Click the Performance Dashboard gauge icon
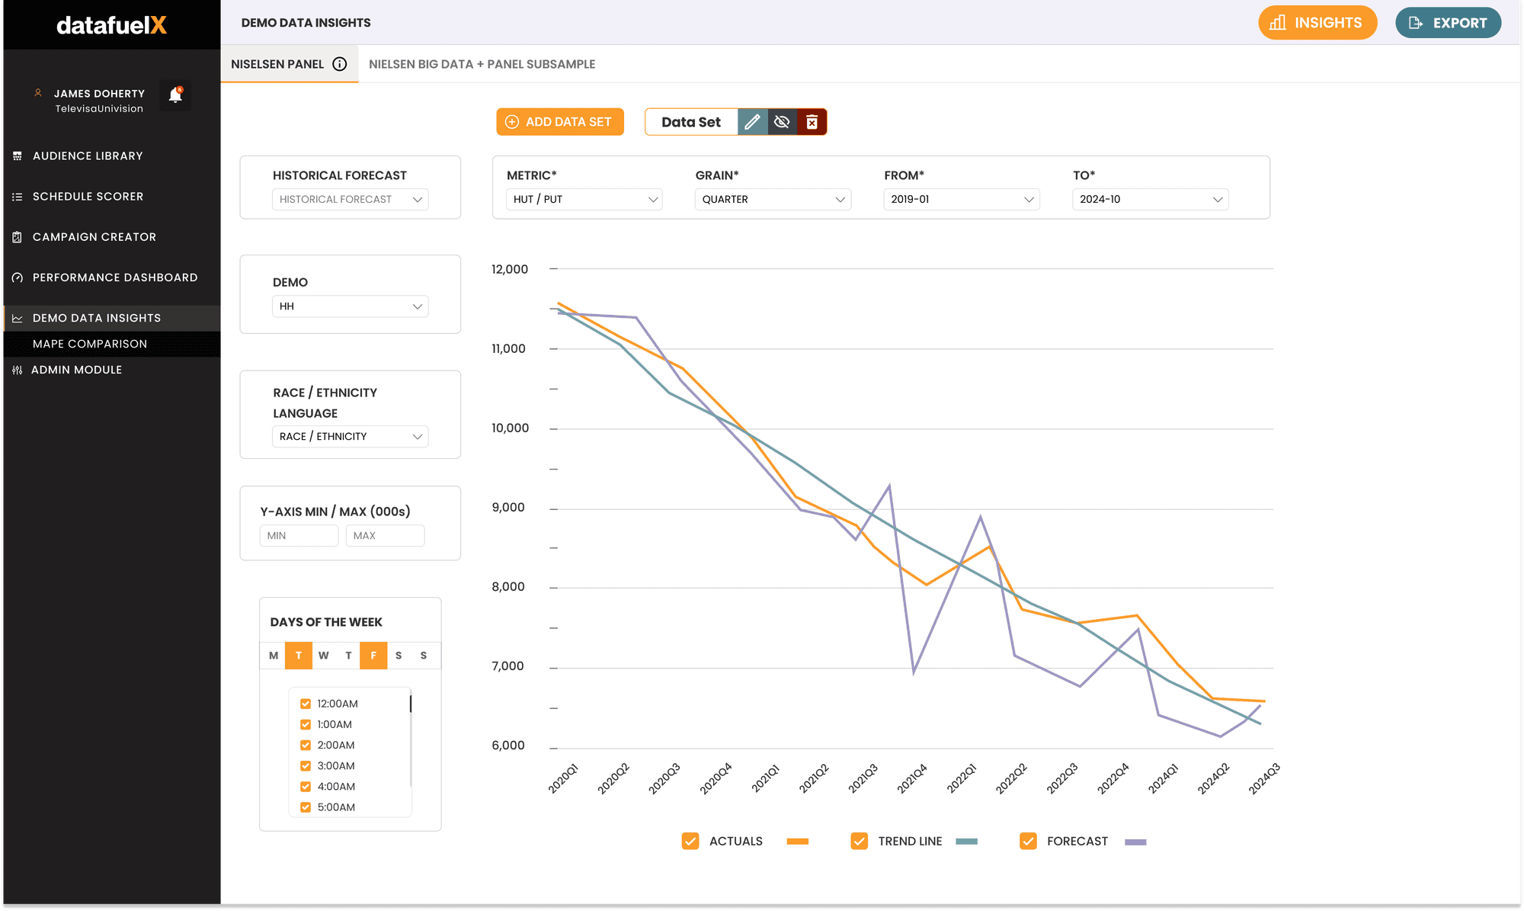This screenshot has height=911, width=1524. 18,277
